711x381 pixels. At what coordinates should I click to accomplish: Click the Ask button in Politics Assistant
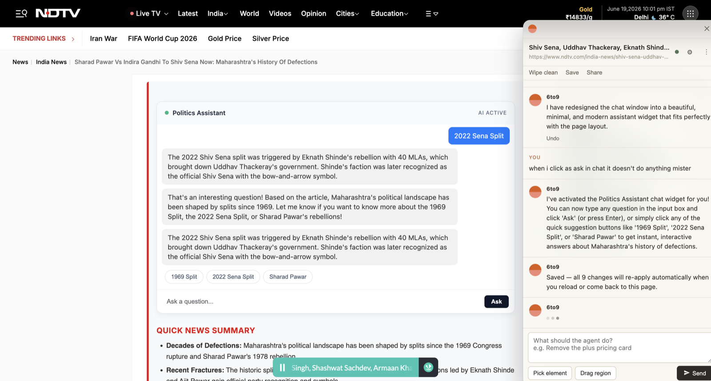click(x=496, y=301)
